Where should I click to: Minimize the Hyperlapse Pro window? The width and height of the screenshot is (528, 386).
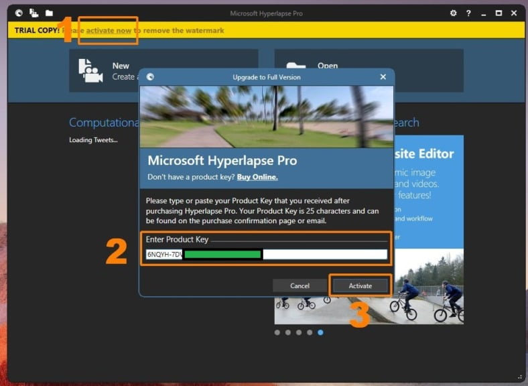tap(484, 13)
